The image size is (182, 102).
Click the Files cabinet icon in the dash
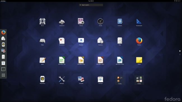click(3, 57)
